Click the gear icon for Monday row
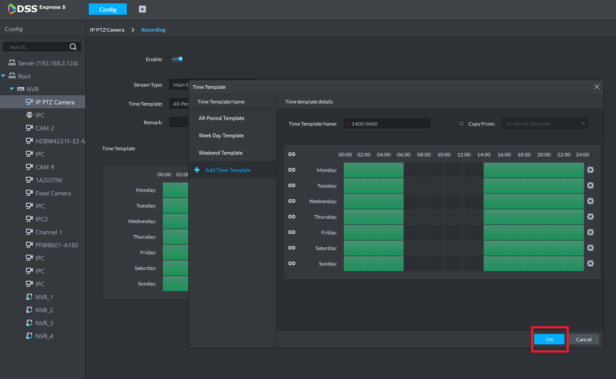The width and height of the screenshot is (616, 379). coord(590,170)
